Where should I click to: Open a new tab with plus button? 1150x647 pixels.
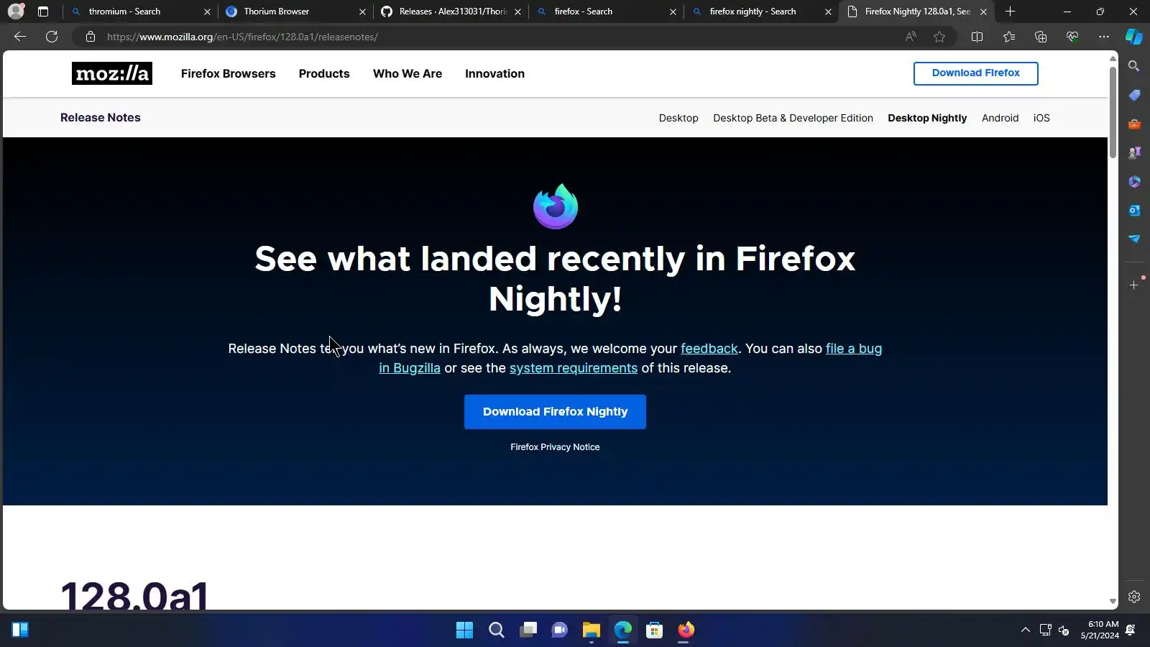point(1010,12)
